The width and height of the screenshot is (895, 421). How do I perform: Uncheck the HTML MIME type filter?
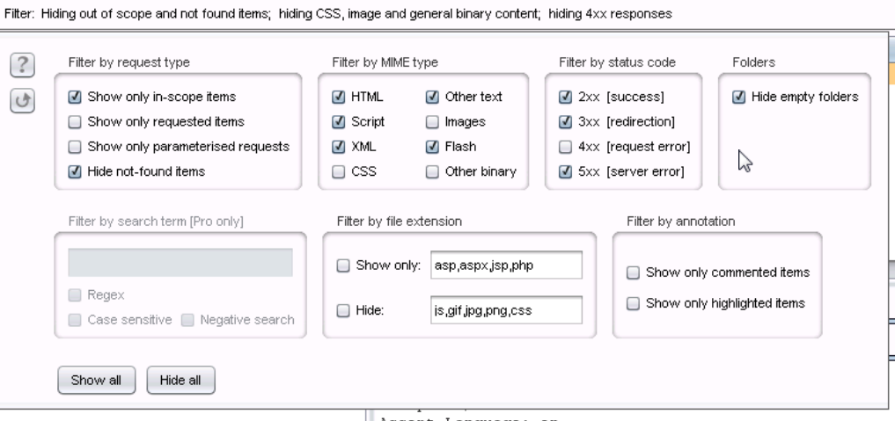(x=339, y=97)
